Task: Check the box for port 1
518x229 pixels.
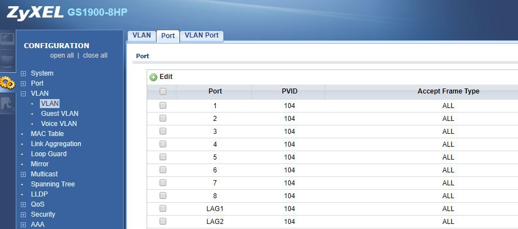Action: pyautogui.click(x=163, y=105)
